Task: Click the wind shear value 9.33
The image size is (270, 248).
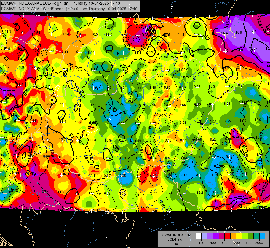Action: click(65, 51)
